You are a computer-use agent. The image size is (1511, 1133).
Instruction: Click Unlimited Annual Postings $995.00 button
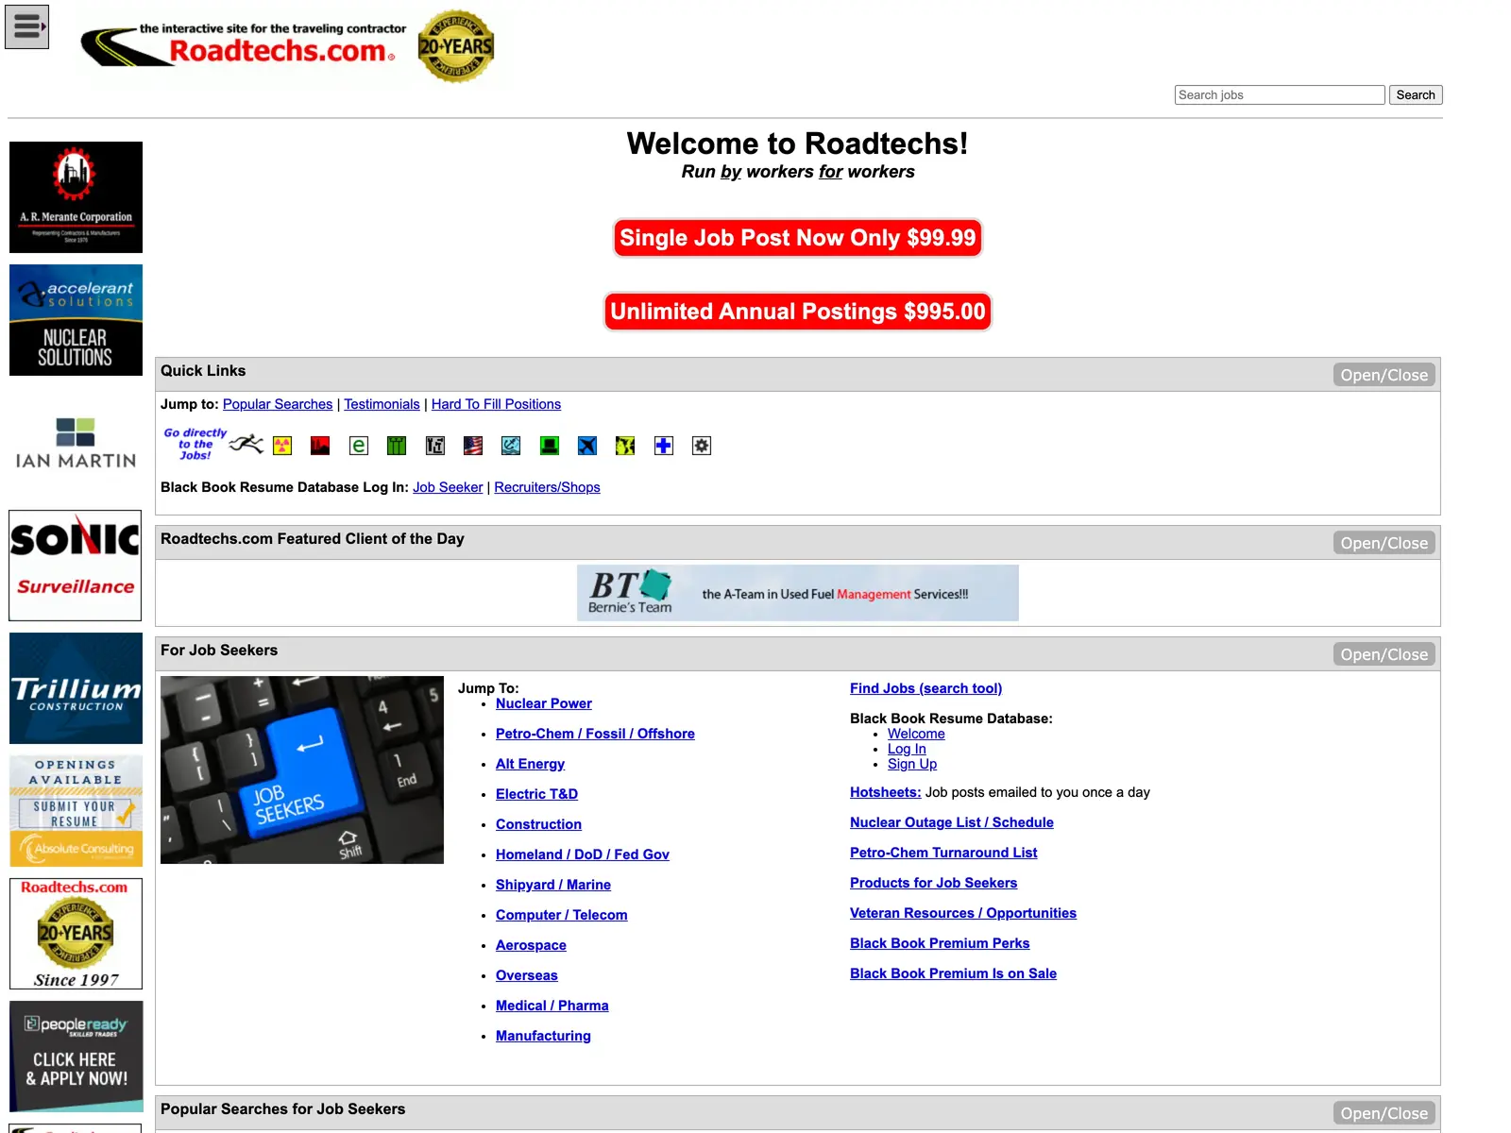click(798, 312)
